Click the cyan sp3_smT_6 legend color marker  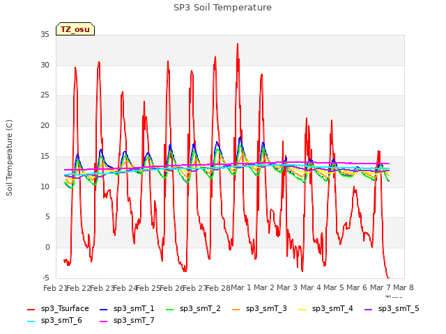click(x=31, y=321)
